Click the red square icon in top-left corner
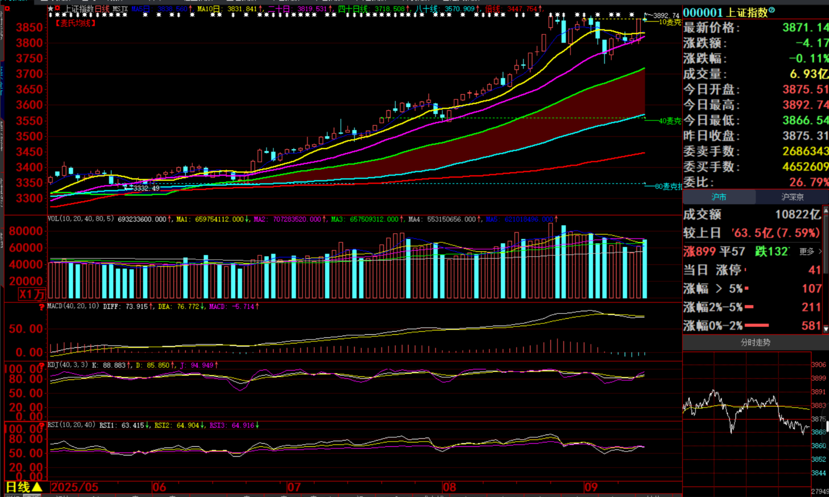The width and height of the screenshot is (829, 497). [x=7, y=9]
